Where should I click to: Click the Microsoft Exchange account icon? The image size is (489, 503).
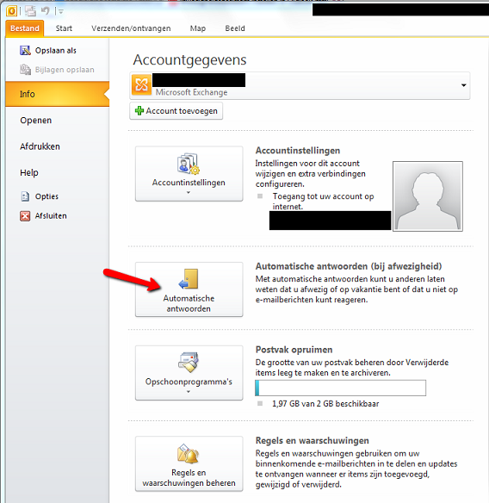141,84
